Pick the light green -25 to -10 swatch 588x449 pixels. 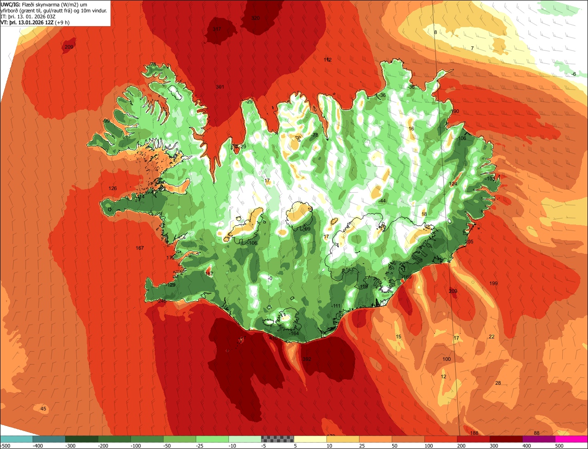(x=212, y=439)
